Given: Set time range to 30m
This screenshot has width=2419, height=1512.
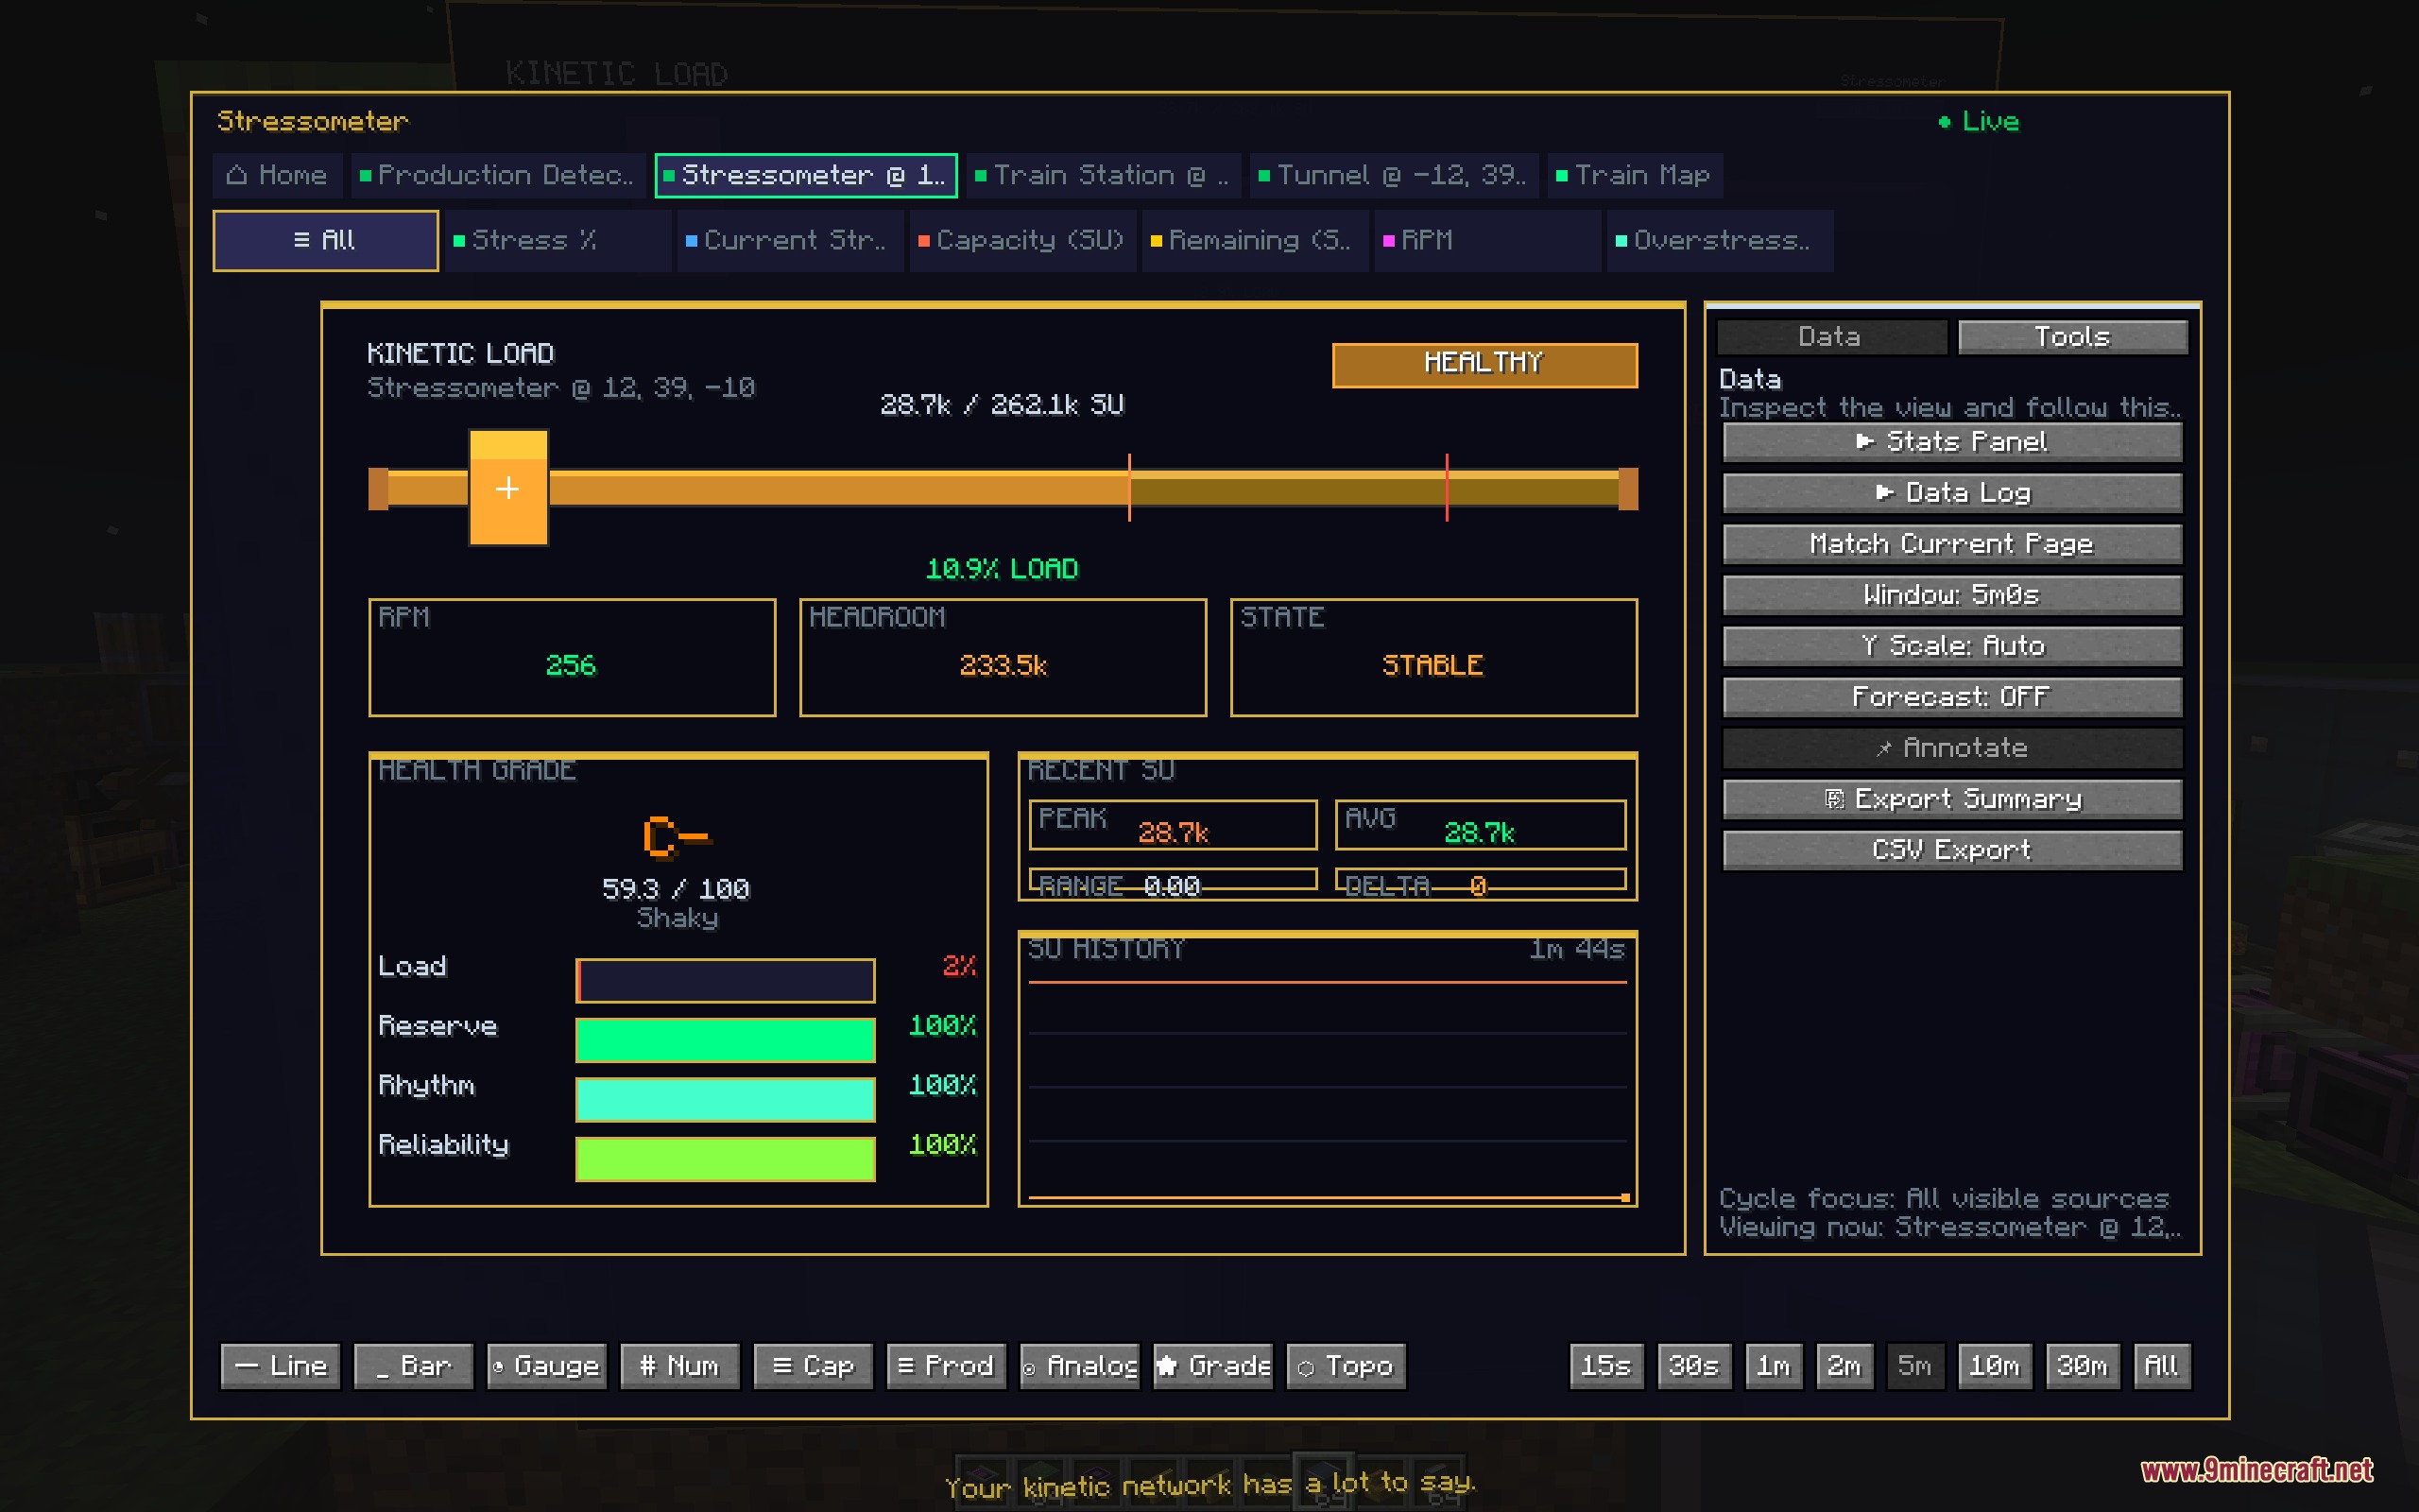Looking at the screenshot, I should tap(2084, 1366).
